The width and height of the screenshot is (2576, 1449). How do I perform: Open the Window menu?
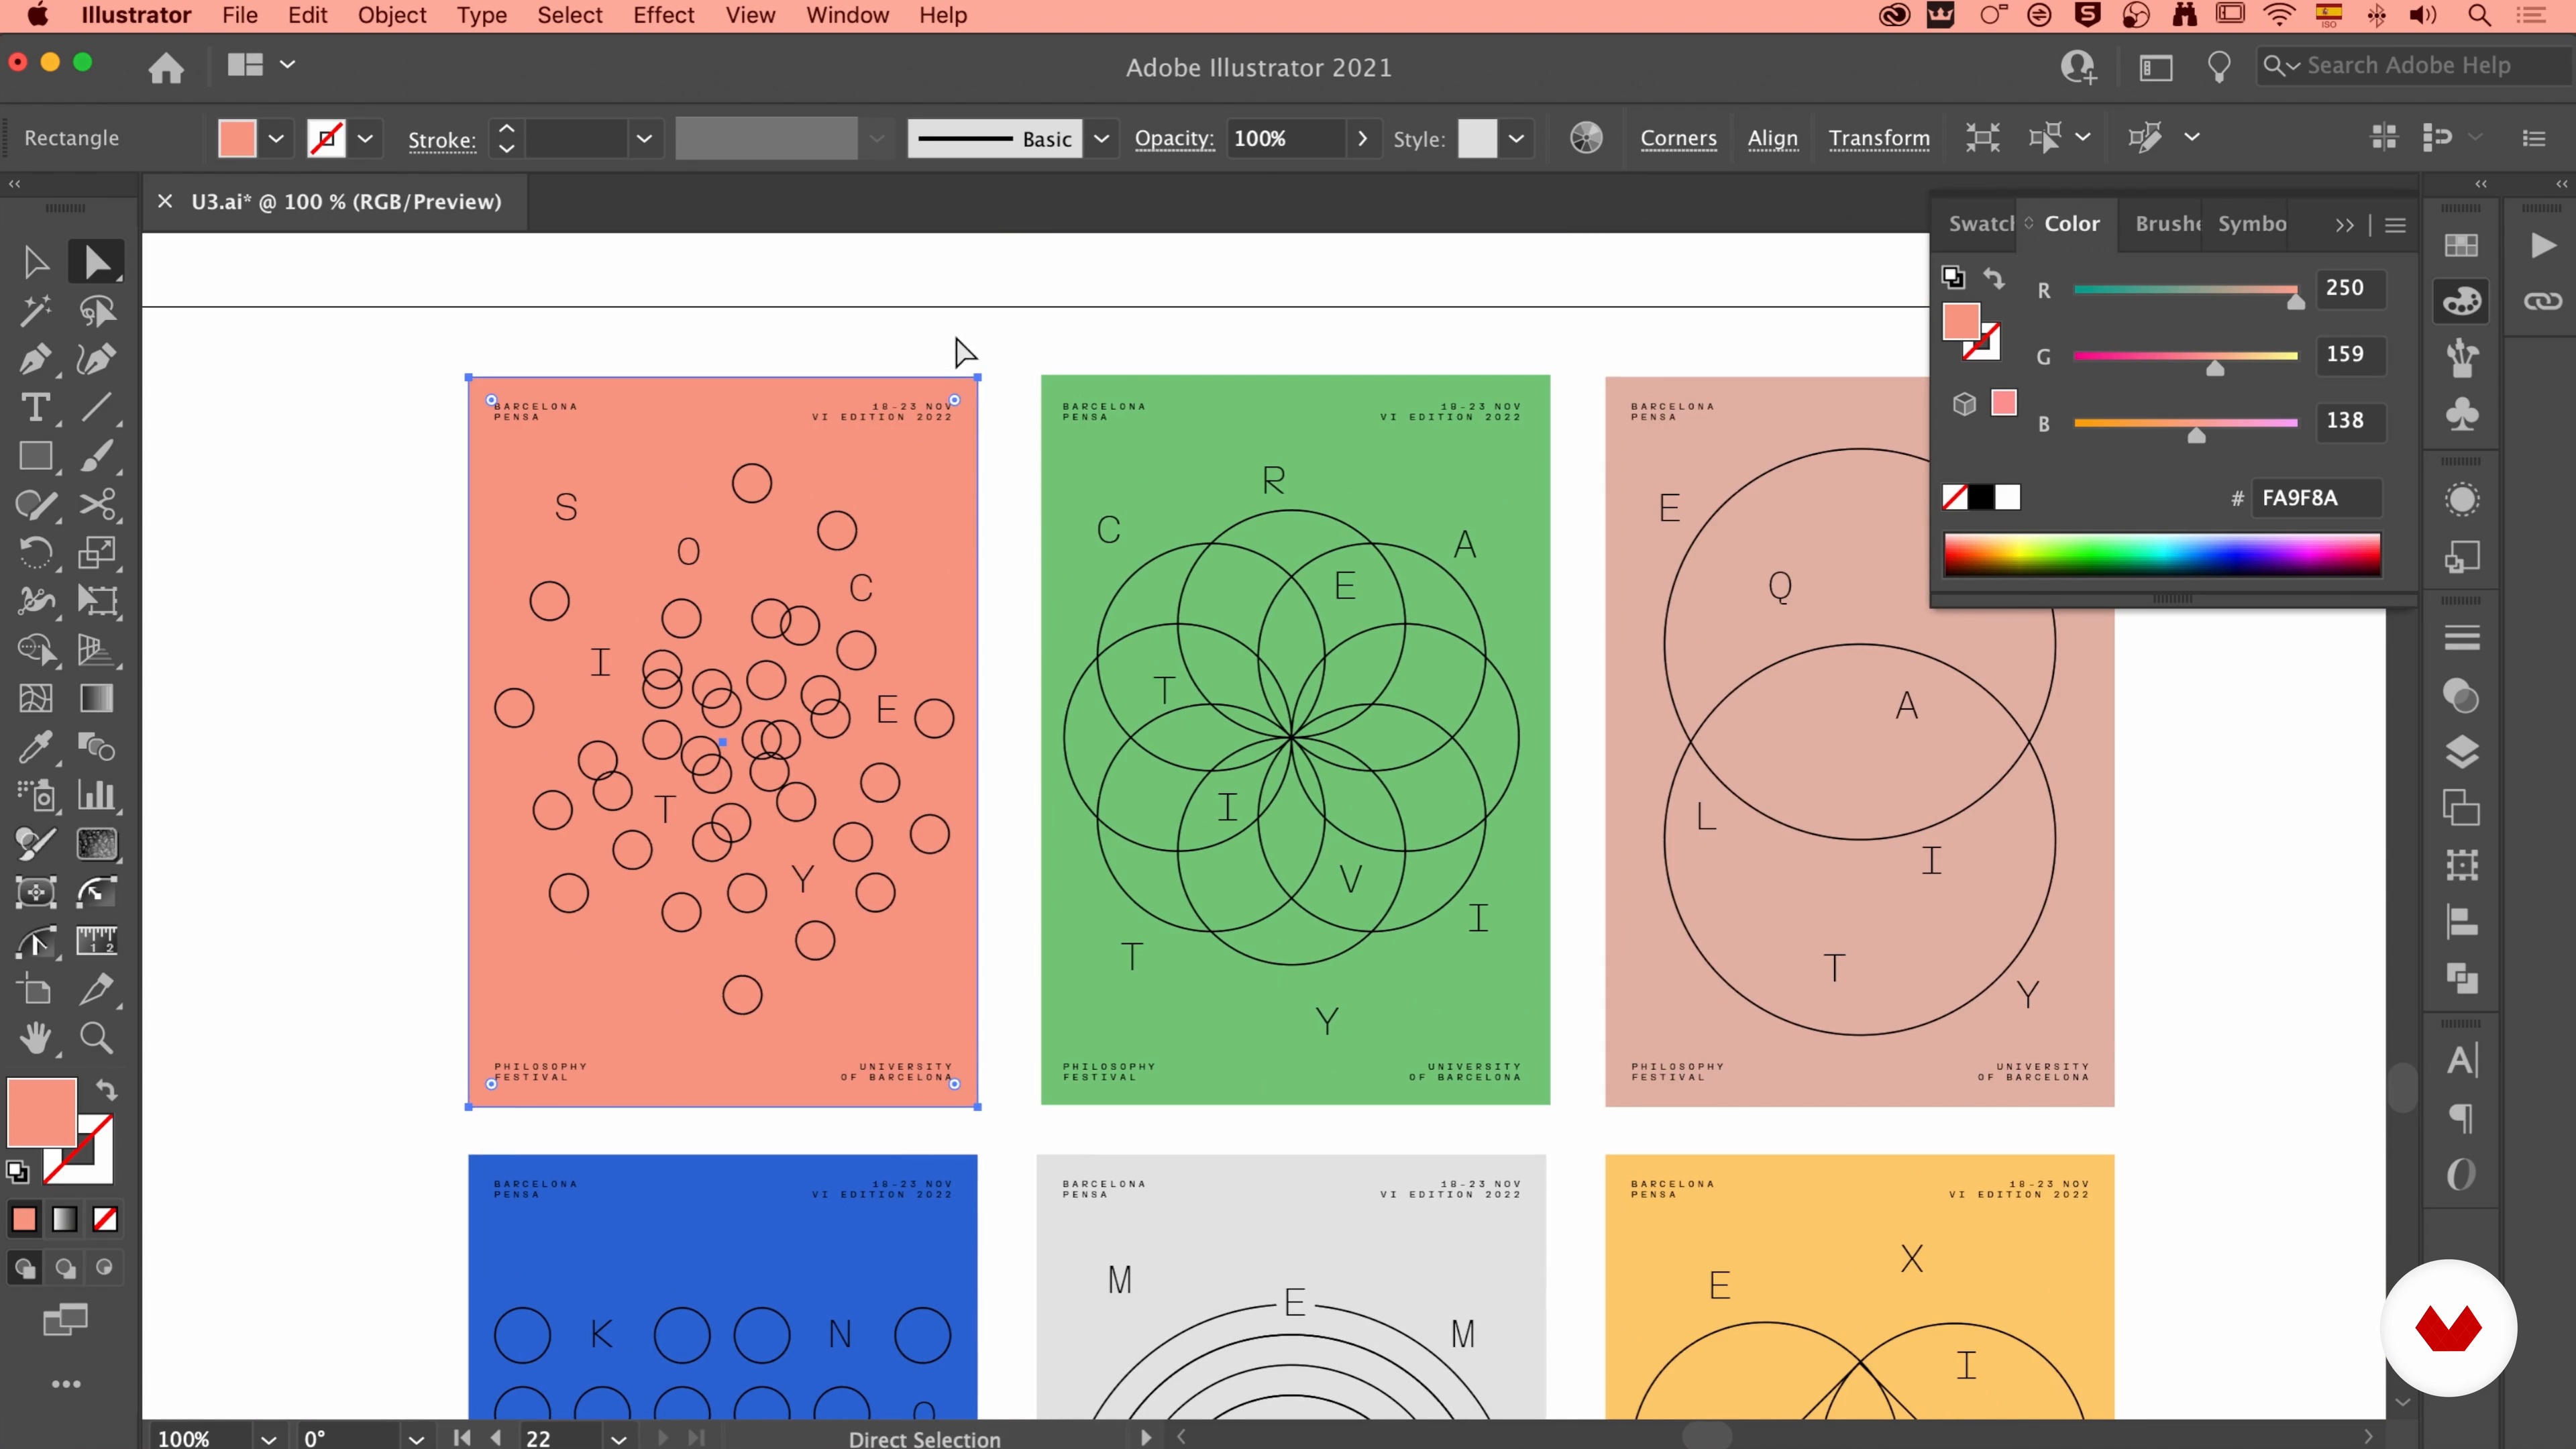tap(847, 15)
